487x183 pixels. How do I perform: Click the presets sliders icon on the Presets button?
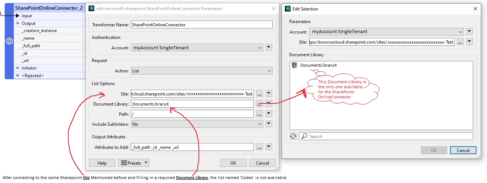click(x=124, y=163)
